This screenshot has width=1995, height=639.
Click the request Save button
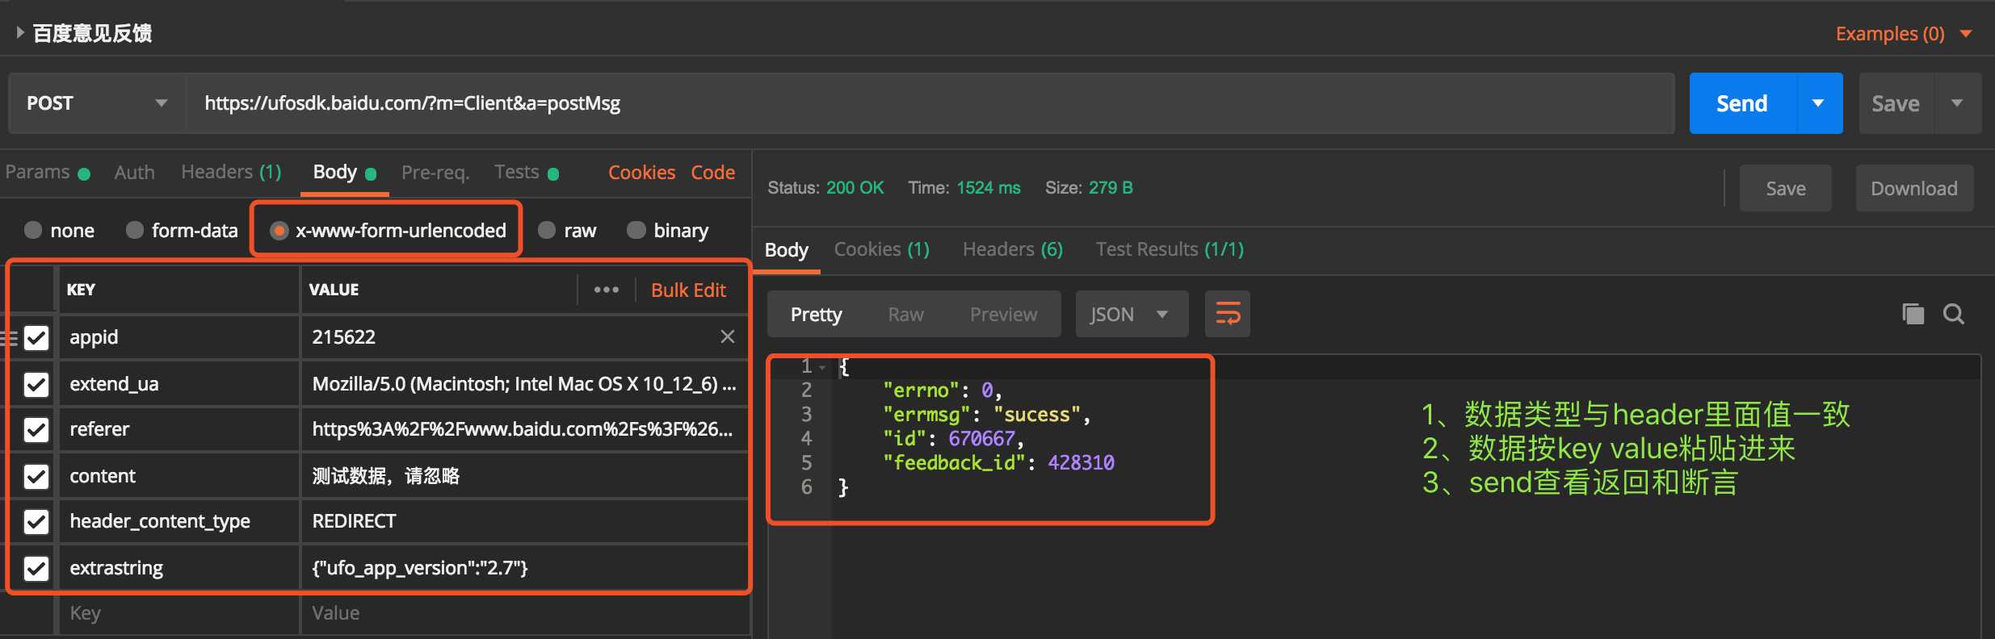tap(1896, 103)
